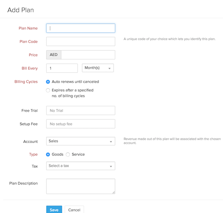Screen dimensions: 223x213
Task: Click the Billing Cycles label
Action: point(26,82)
